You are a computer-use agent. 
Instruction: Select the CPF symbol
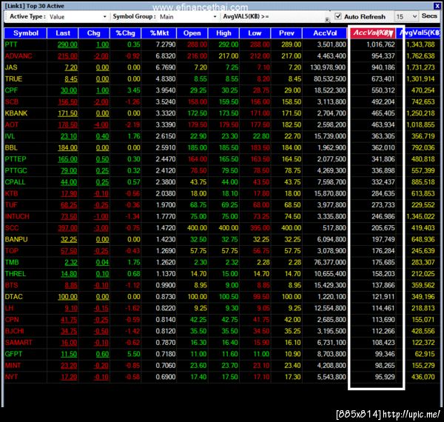coord(11,90)
